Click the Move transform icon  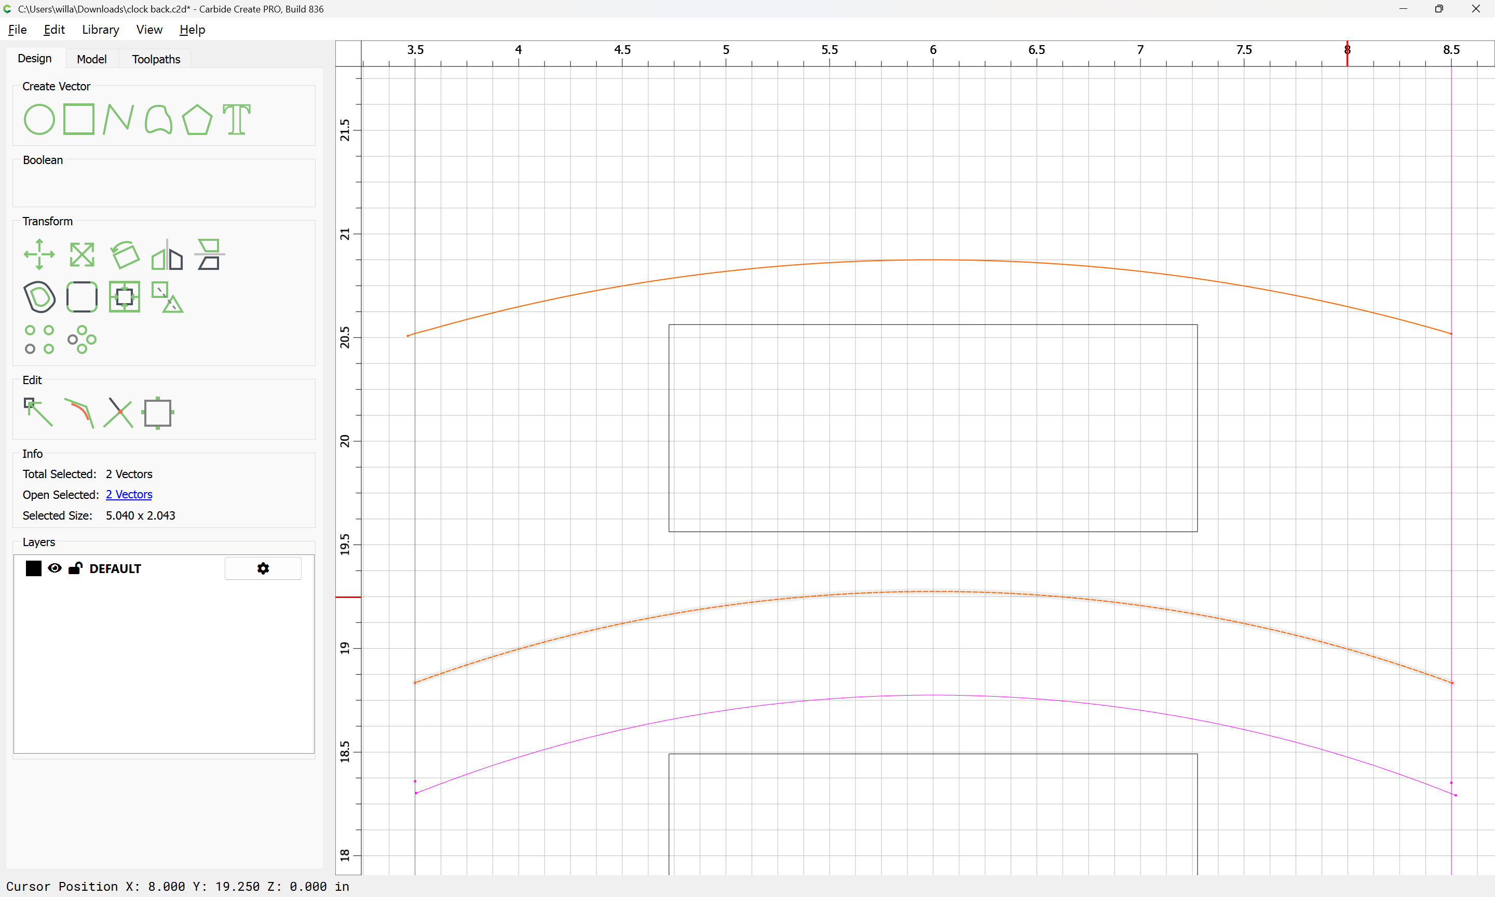coord(39,254)
